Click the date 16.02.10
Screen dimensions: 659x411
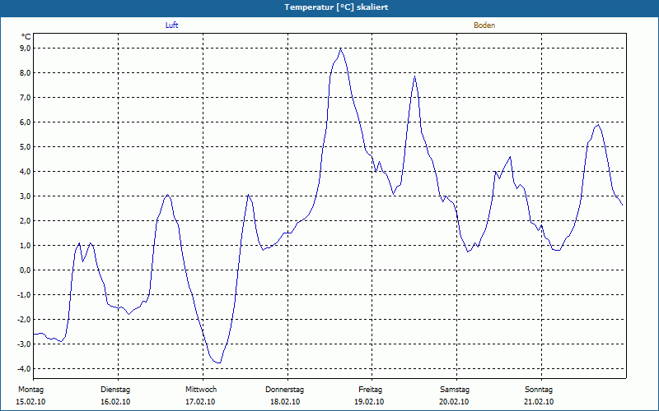(x=115, y=402)
